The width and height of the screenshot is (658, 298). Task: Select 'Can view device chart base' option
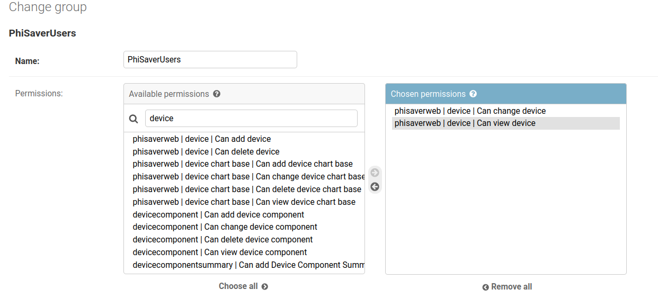[244, 202]
